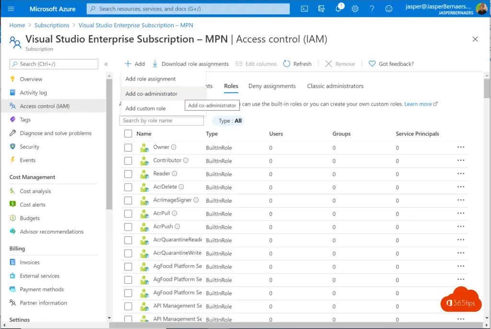This screenshot has height=329, width=491.
Task: Switch to the Classic administrators tab
Action: click(x=335, y=86)
